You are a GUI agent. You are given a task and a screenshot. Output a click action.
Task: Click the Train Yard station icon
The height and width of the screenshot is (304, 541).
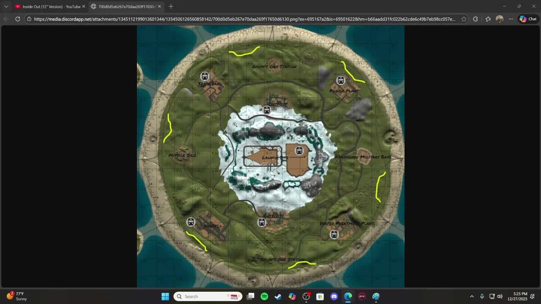205,76
